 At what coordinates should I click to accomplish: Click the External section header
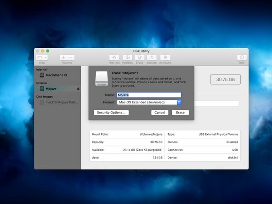click(x=42, y=83)
